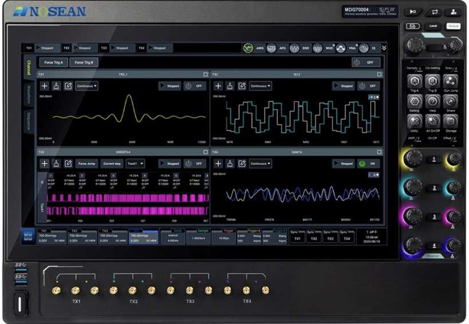The width and height of the screenshot is (469, 324).
Task: Select the AWG mode icon
Action: click(x=248, y=48)
